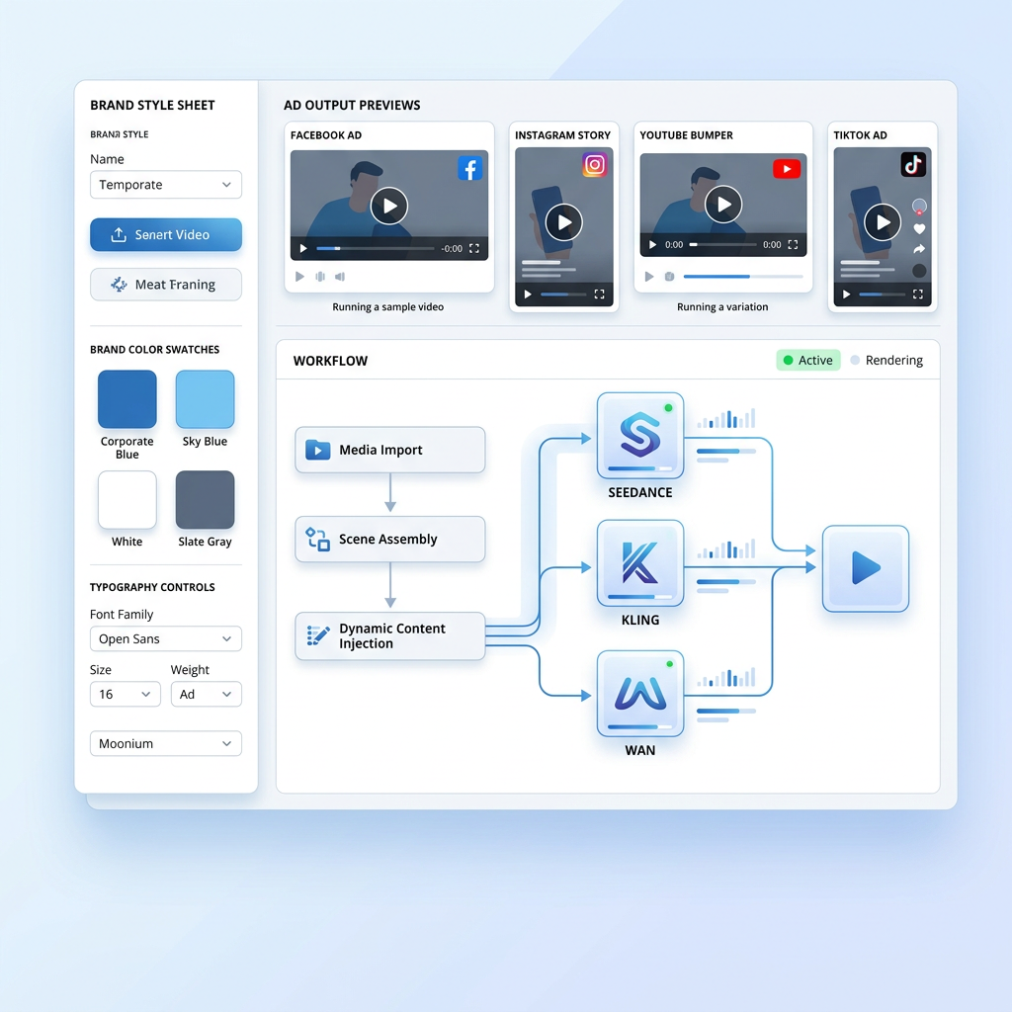This screenshot has width=1012, height=1012.
Task: Select the White color swatch
Action: click(127, 499)
